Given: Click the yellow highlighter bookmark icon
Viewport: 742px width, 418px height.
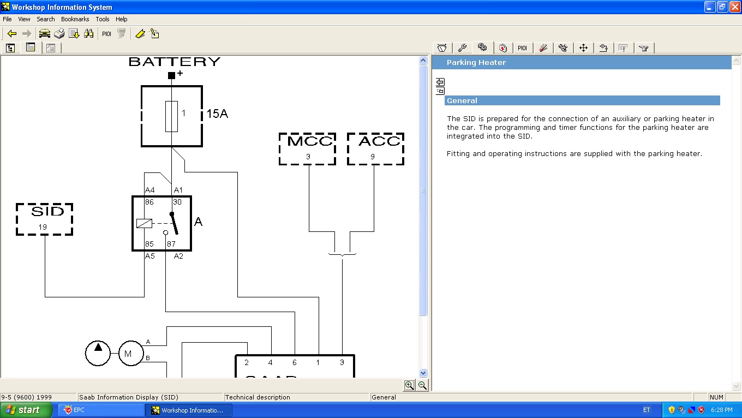Looking at the screenshot, I should (140, 34).
